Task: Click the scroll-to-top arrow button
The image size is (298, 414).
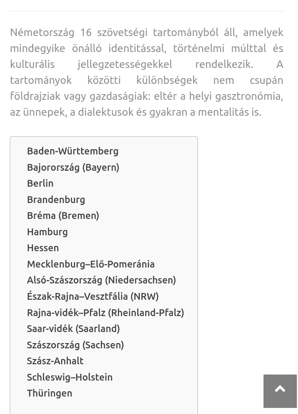Action: (x=280, y=391)
